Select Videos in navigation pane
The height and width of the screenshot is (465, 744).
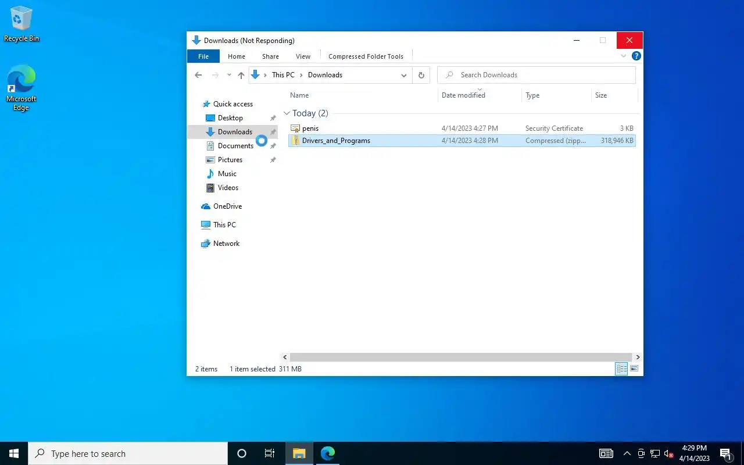pyautogui.click(x=228, y=188)
